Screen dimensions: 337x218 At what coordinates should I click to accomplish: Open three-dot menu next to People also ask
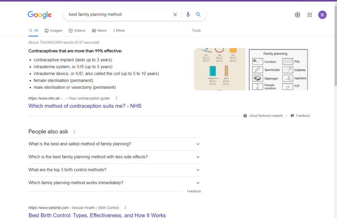click(x=74, y=132)
